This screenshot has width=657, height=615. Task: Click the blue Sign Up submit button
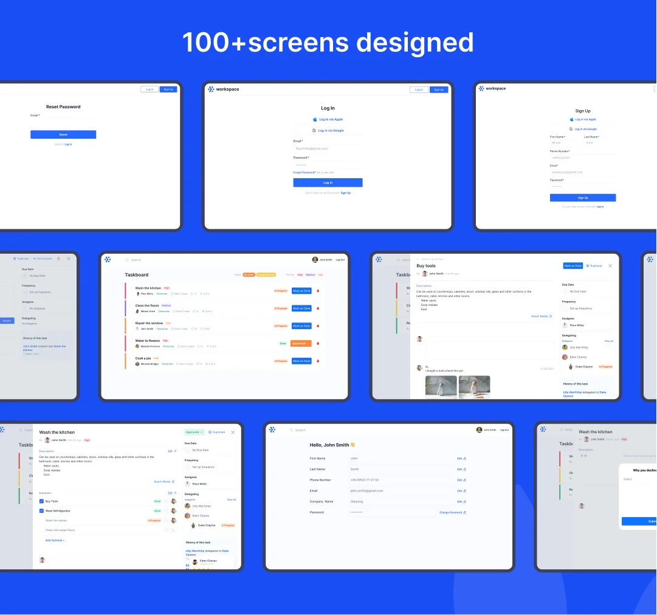coord(583,198)
